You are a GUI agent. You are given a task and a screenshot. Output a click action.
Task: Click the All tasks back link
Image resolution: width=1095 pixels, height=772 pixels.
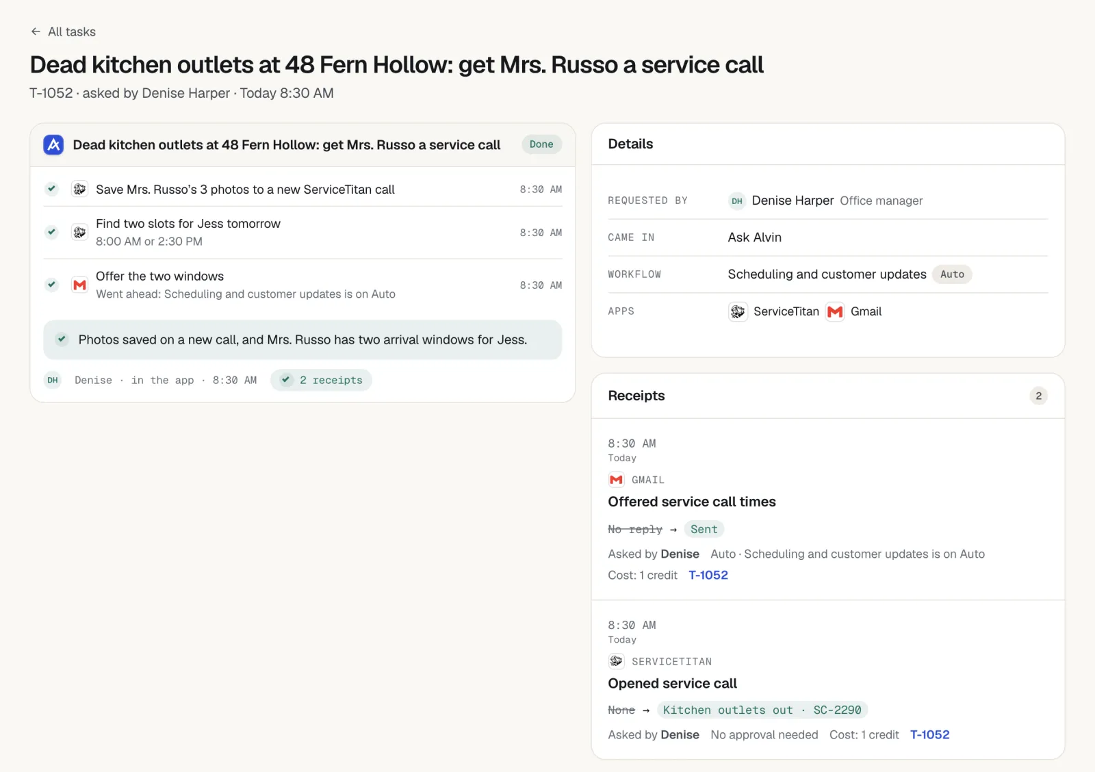pos(63,31)
